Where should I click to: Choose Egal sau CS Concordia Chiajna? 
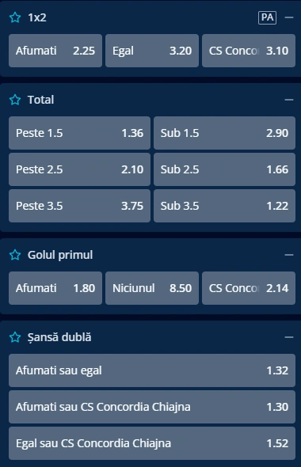(152, 443)
